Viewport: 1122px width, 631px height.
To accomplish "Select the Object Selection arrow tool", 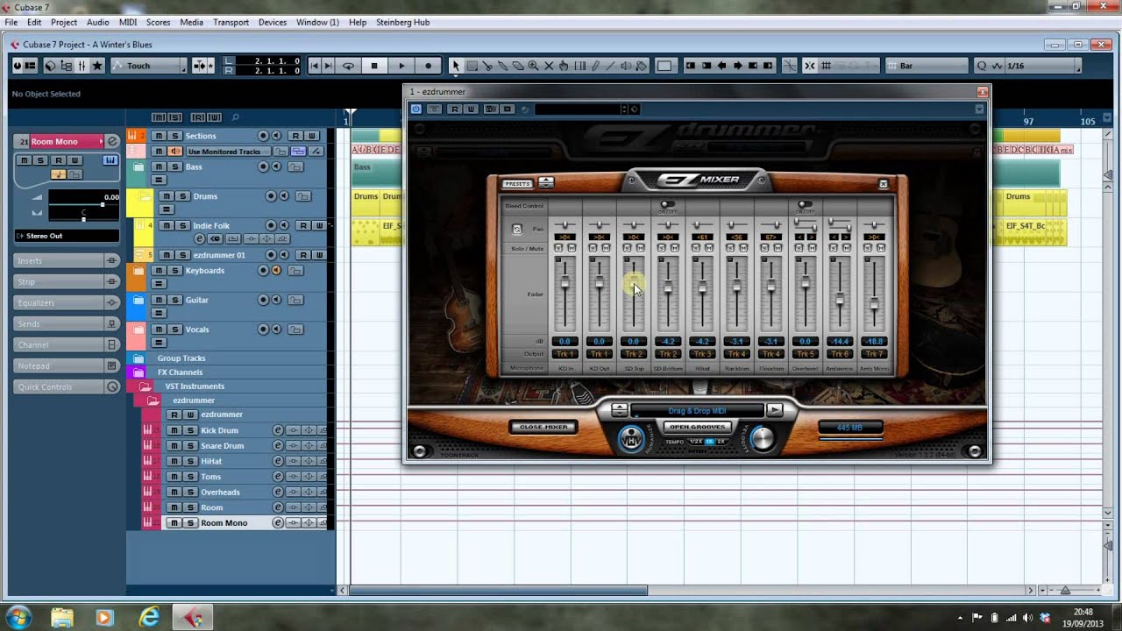I will tap(455, 66).
